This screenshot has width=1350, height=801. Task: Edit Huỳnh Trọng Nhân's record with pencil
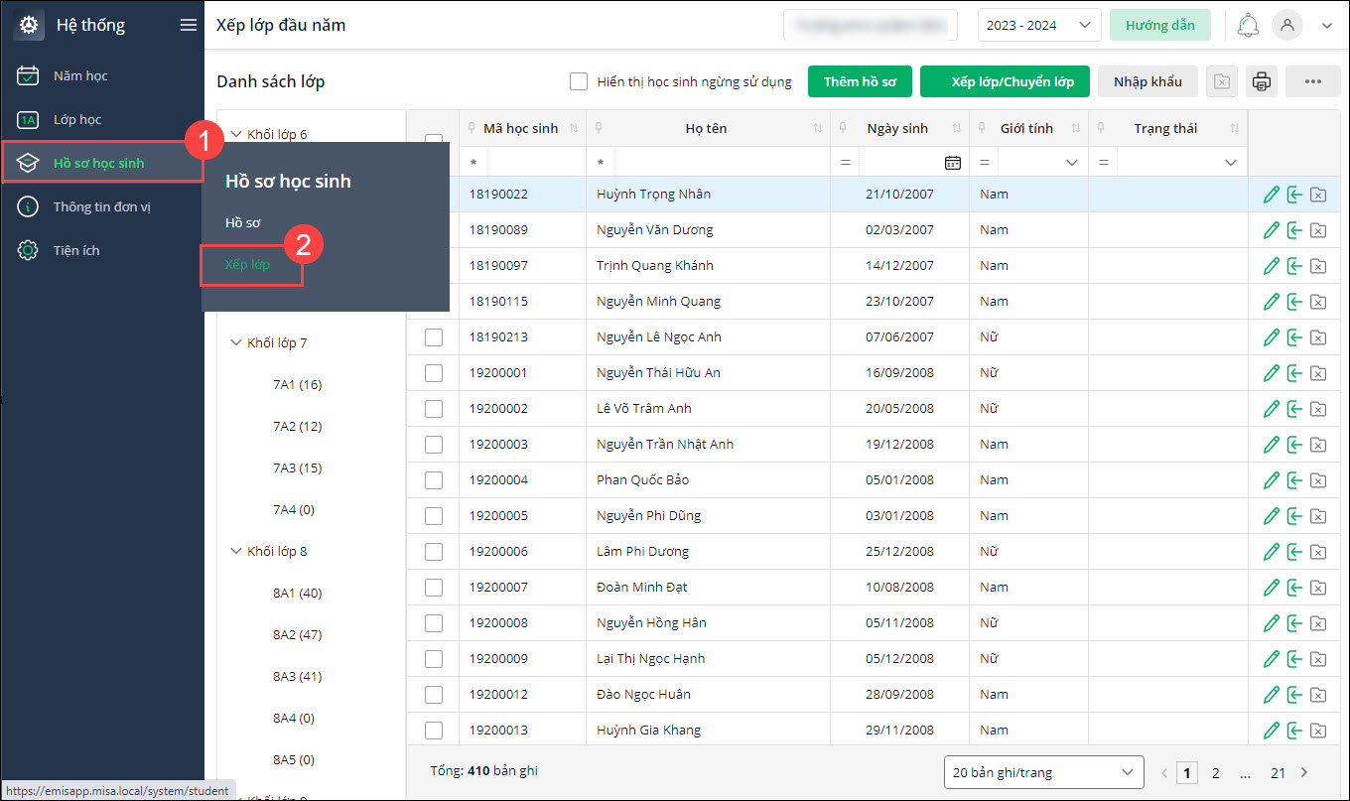(1271, 195)
